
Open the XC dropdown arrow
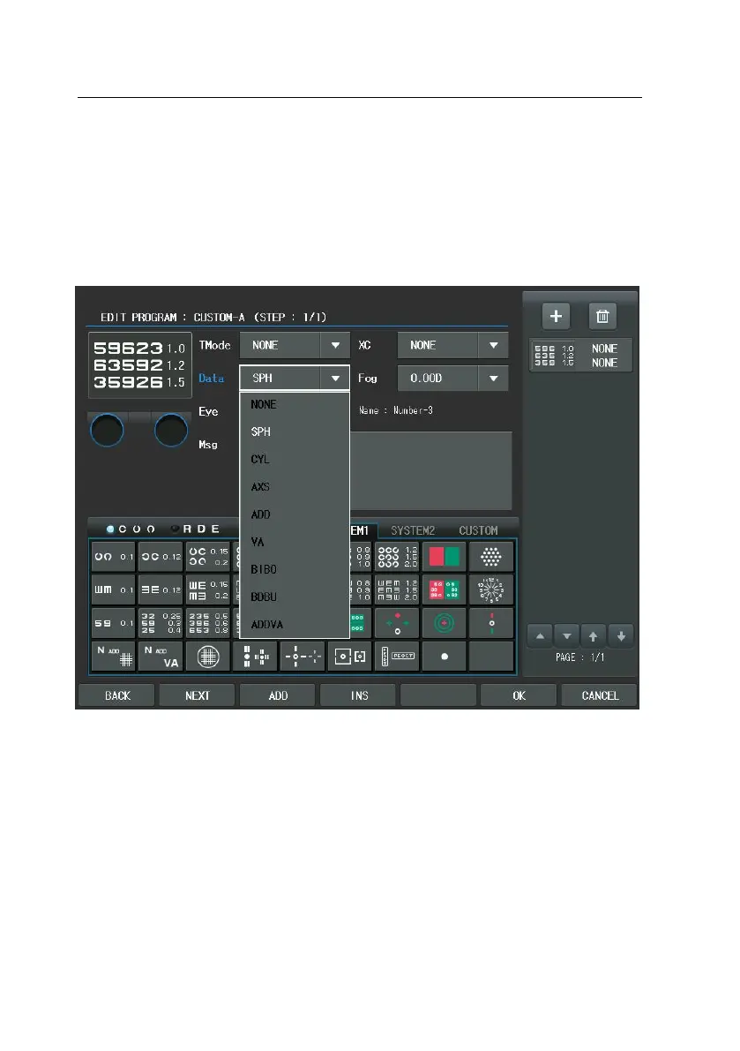(494, 345)
